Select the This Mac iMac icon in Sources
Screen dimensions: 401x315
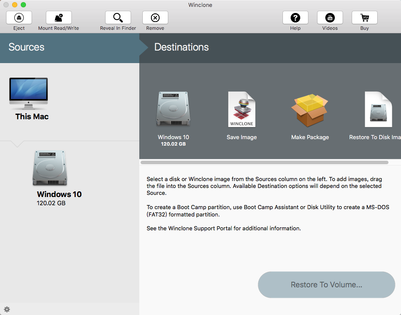(29, 93)
